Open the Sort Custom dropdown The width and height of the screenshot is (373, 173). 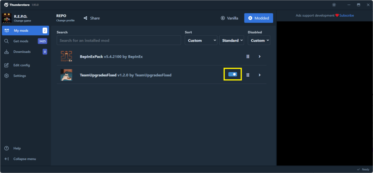(201, 40)
